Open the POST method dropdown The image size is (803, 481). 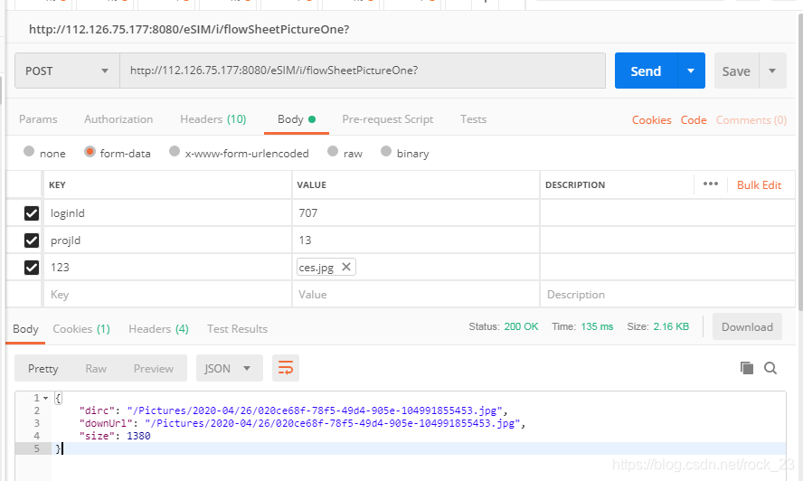click(x=67, y=71)
